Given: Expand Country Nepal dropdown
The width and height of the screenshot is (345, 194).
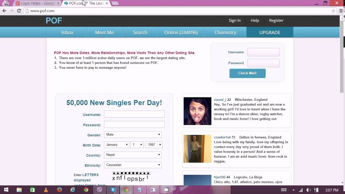Looking at the screenshot, I should click(133, 155).
